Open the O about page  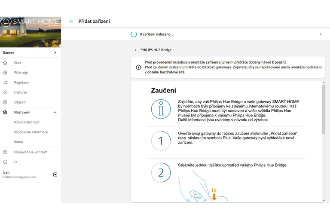(x=15, y=162)
